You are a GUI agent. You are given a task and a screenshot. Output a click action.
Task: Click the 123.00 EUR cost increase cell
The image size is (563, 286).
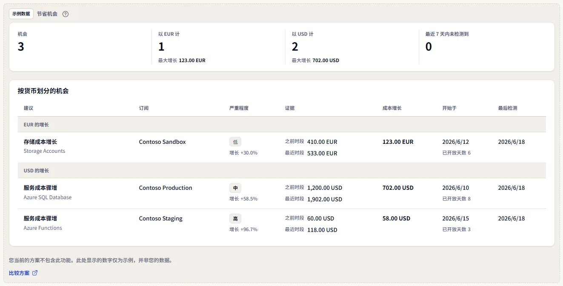[398, 142]
